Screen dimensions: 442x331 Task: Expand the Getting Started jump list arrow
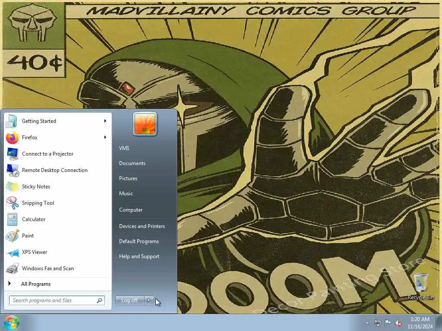pyautogui.click(x=105, y=121)
